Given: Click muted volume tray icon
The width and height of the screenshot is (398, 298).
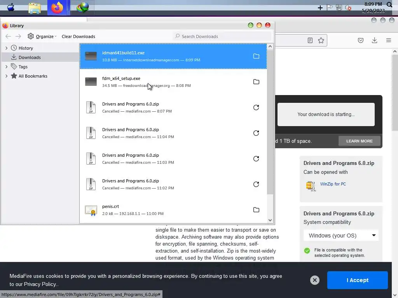Looking at the screenshot, I should 348,8.
